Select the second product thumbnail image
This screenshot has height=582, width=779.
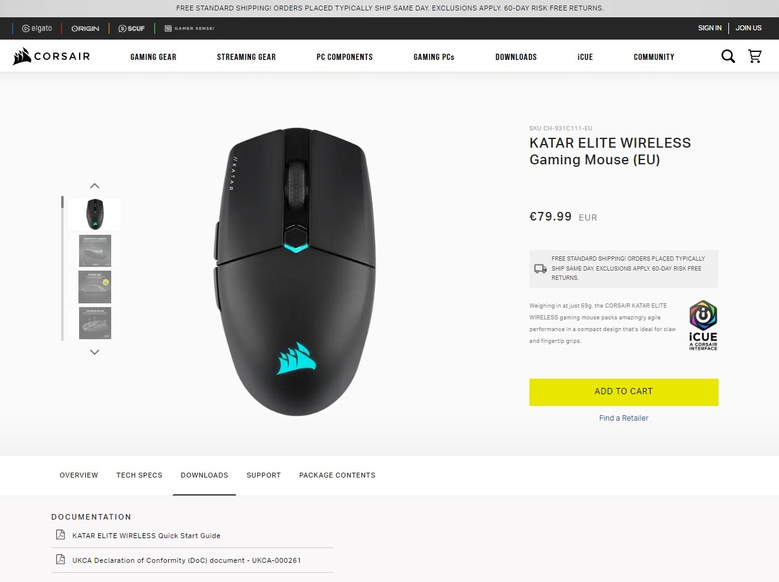(x=95, y=250)
